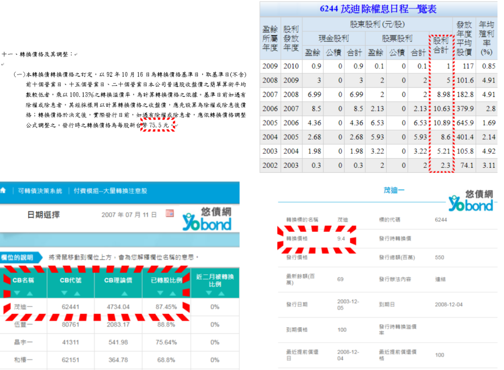The height and width of the screenshot is (370, 504).
Task: Sort CB名稱 column descending with down arrow
Action: [x=16, y=293]
